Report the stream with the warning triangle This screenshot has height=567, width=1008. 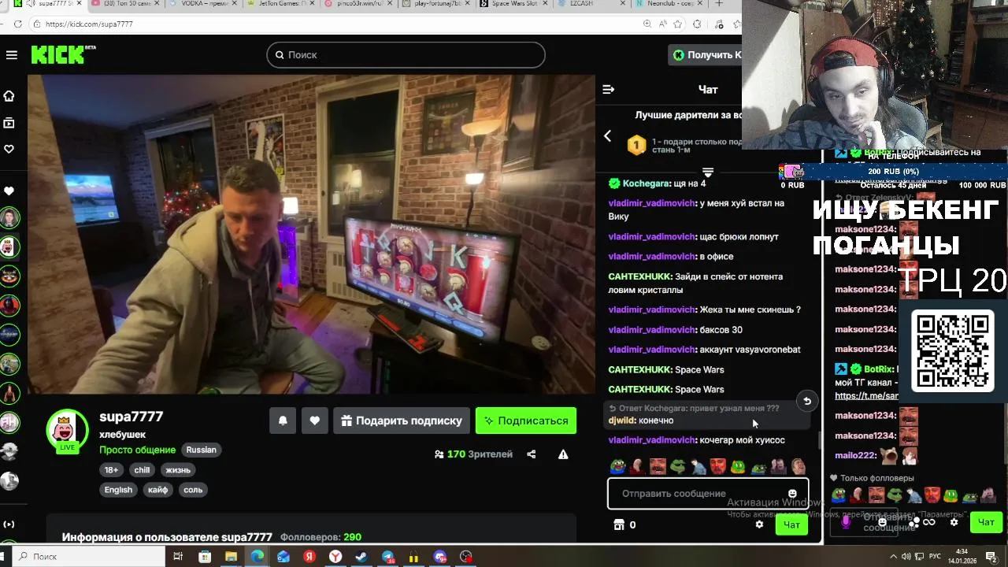click(563, 454)
